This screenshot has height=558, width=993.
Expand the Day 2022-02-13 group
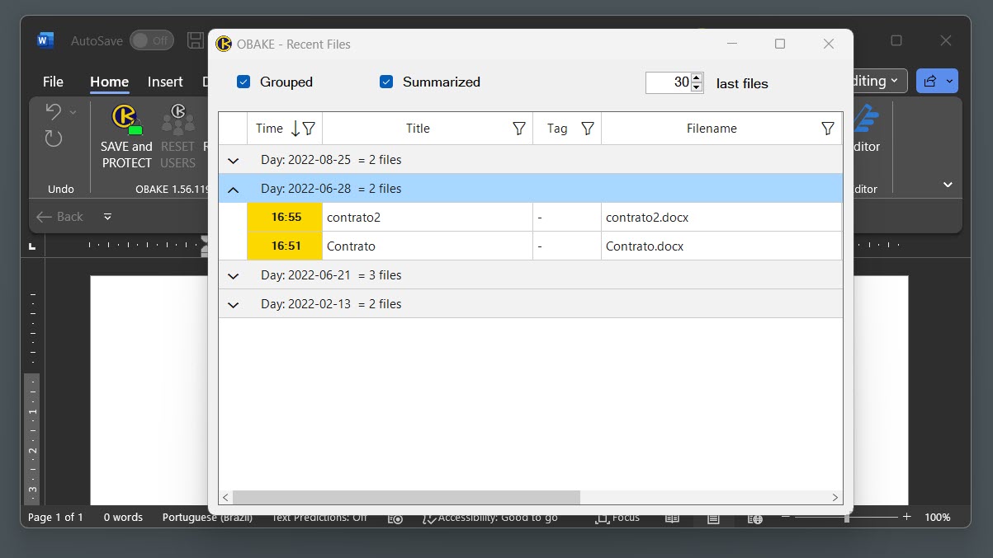[x=233, y=305]
